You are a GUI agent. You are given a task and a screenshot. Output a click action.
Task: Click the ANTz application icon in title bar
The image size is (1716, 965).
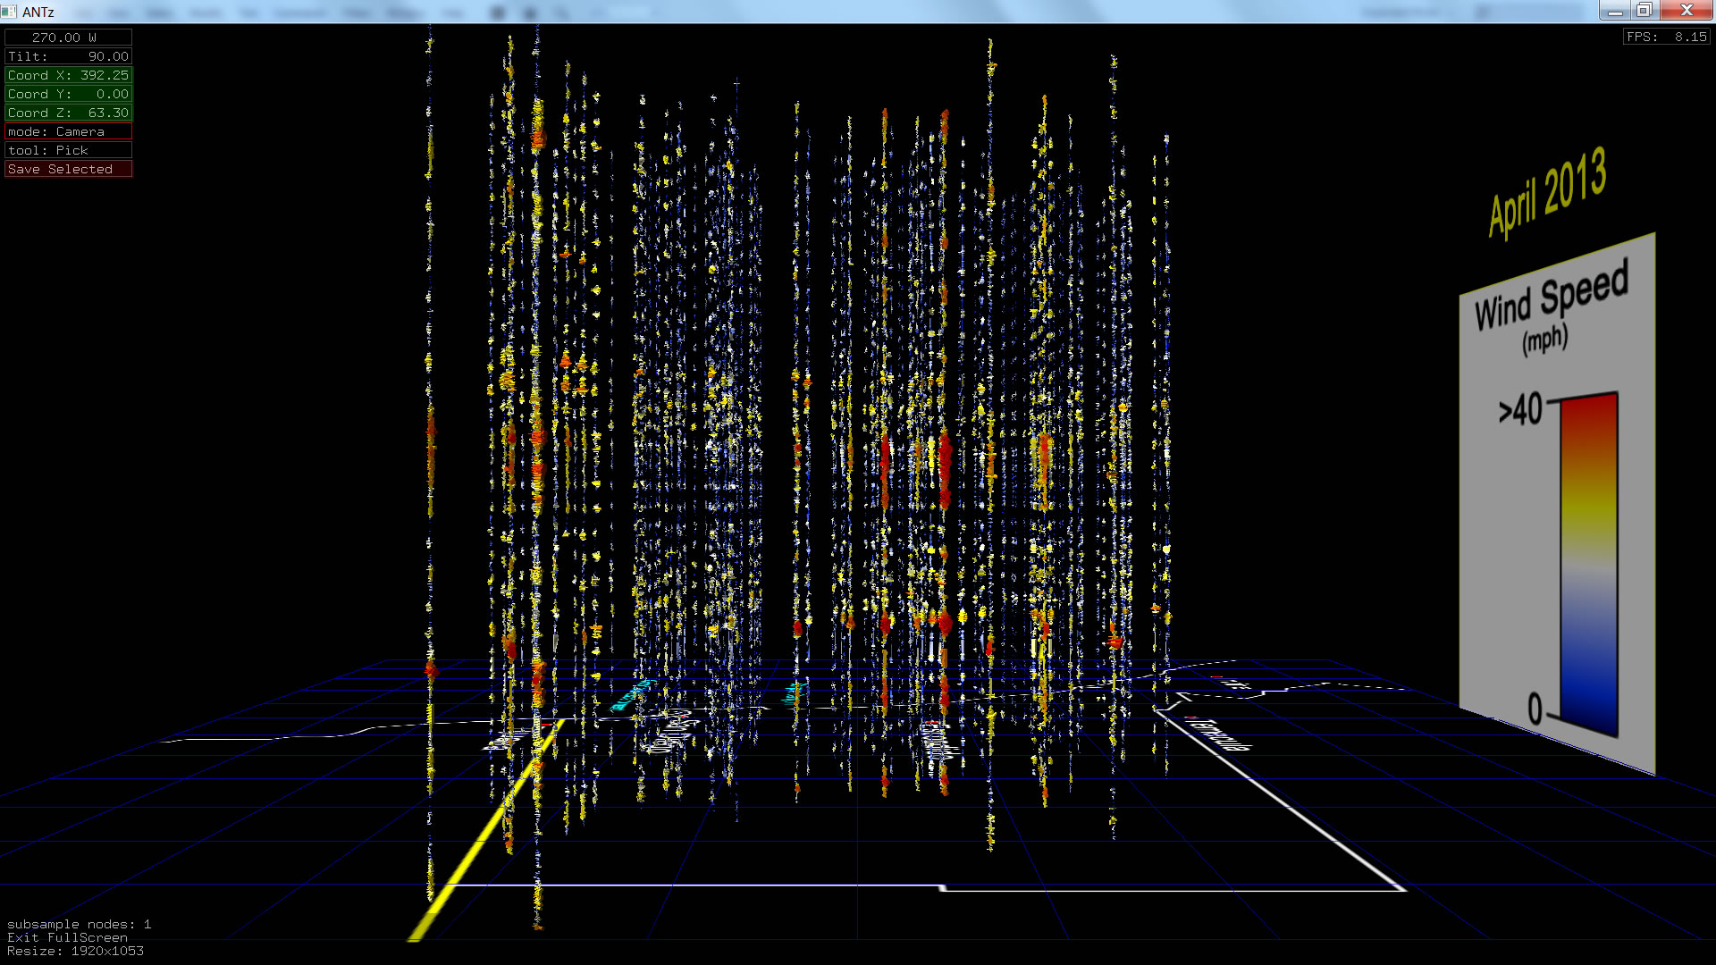tap(9, 12)
